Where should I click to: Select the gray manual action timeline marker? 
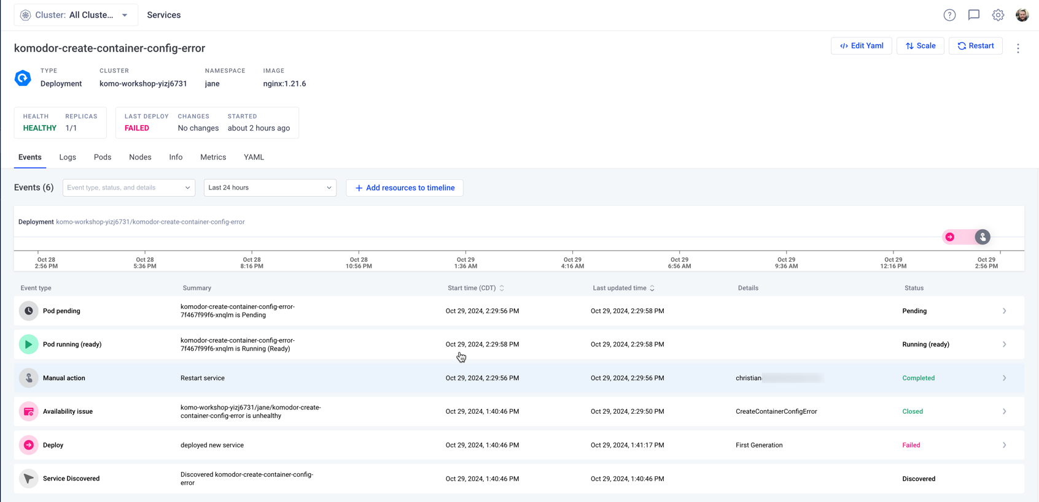[x=983, y=237]
